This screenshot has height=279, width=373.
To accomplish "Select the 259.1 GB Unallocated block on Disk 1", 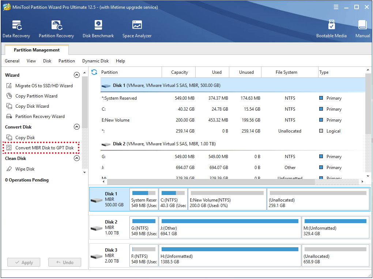I will [318, 199].
